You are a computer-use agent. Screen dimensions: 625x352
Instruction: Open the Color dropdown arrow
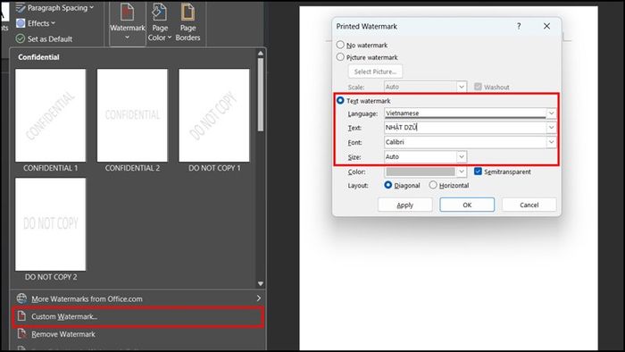pos(462,172)
